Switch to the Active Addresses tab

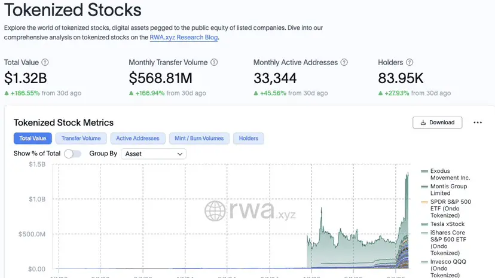coord(137,138)
